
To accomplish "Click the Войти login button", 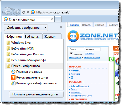I will 90,53.
